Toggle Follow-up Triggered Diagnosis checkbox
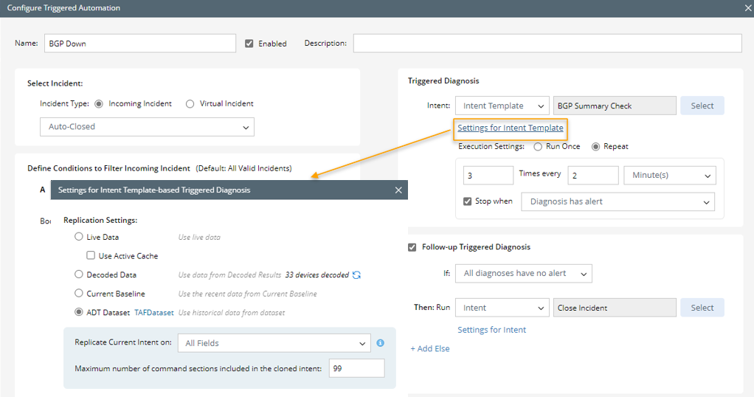 pyautogui.click(x=412, y=247)
